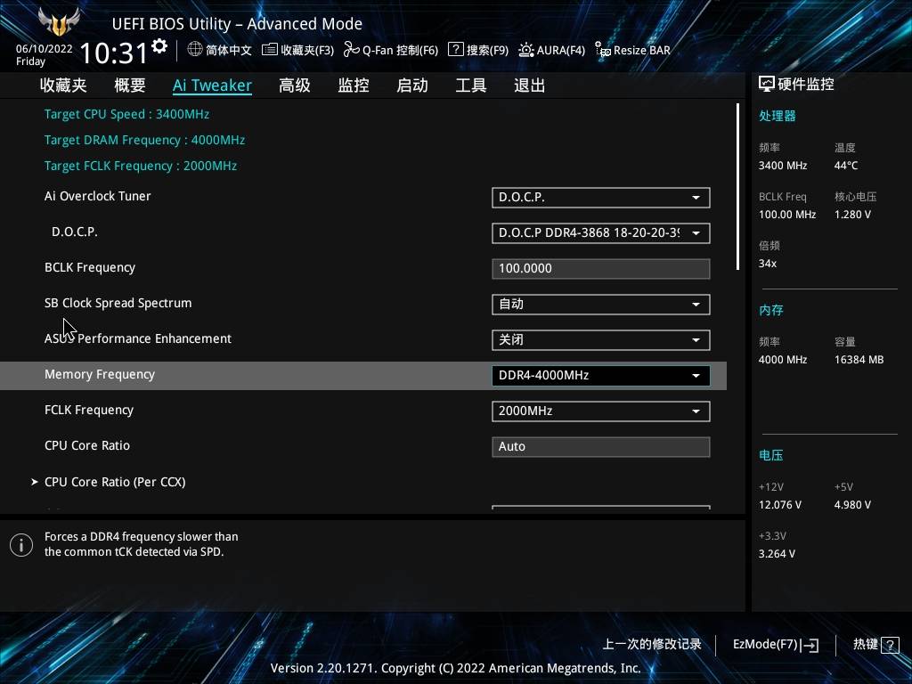Click the hardware monitor icon
The image size is (912, 684).
(x=767, y=85)
